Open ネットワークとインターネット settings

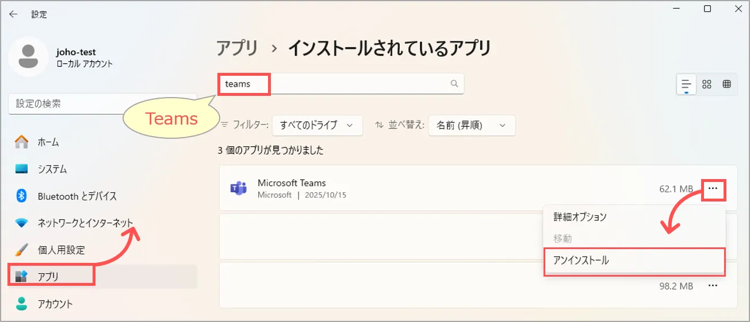pyautogui.click(x=85, y=223)
